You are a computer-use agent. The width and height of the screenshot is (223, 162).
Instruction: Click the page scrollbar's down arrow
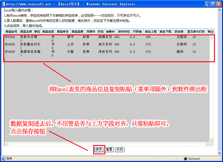click(219, 153)
